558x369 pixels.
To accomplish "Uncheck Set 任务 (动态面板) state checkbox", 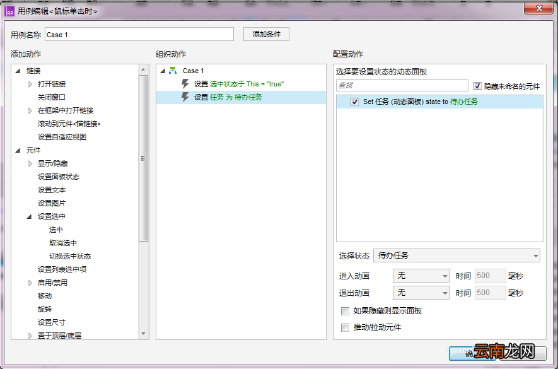I will [x=354, y=102].
